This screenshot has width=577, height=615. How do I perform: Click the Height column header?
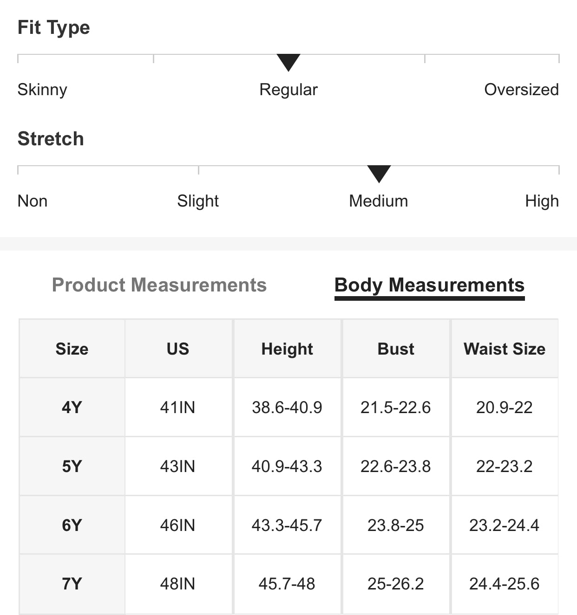point(287,349)
